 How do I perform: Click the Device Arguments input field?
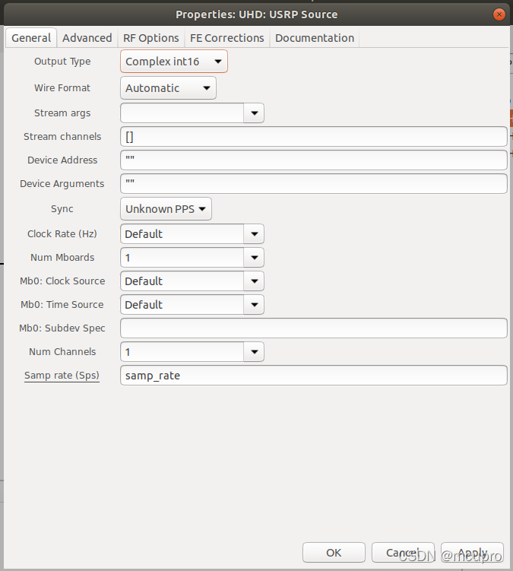click(313, 183)
